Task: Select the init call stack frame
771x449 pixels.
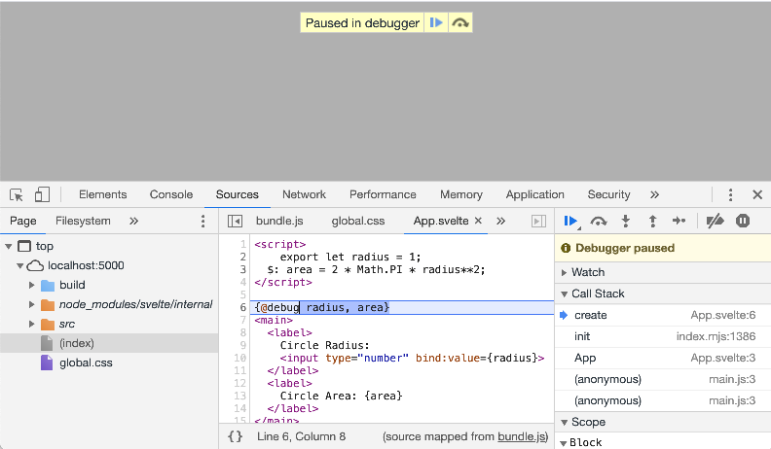Action: click(582, 336)
